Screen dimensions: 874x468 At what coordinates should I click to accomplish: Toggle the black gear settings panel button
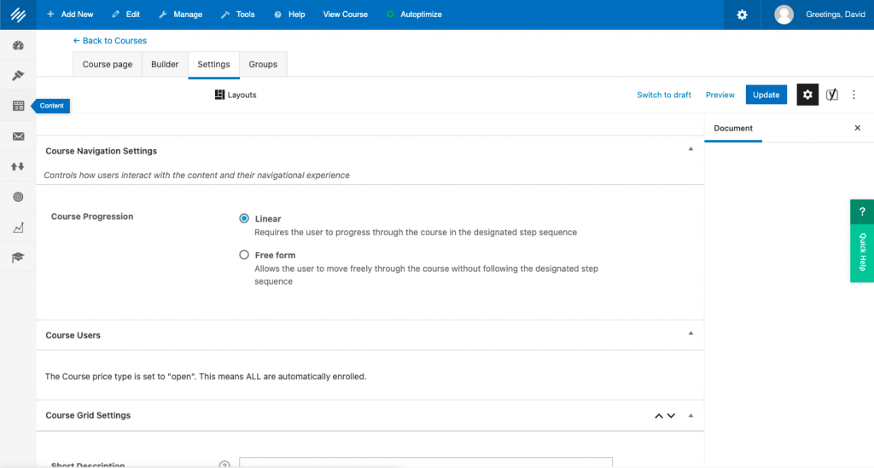tap(807, 95)
